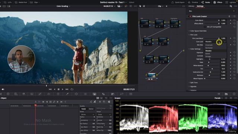Delete Film Look Creator with trash icon
238x134 pixels.
[x=229, y=16]
